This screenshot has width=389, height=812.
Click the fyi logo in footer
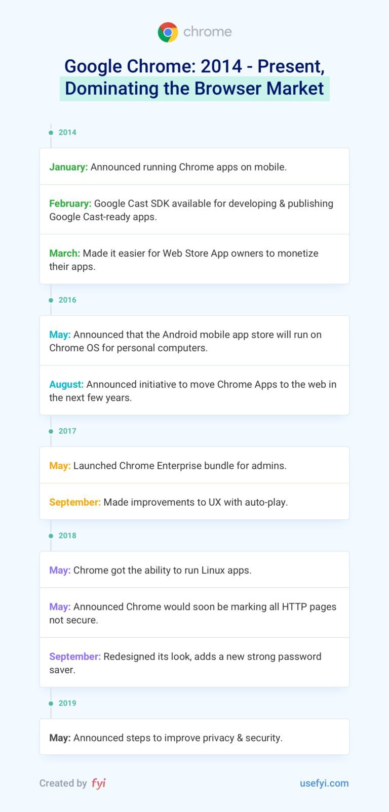[99, 783]
